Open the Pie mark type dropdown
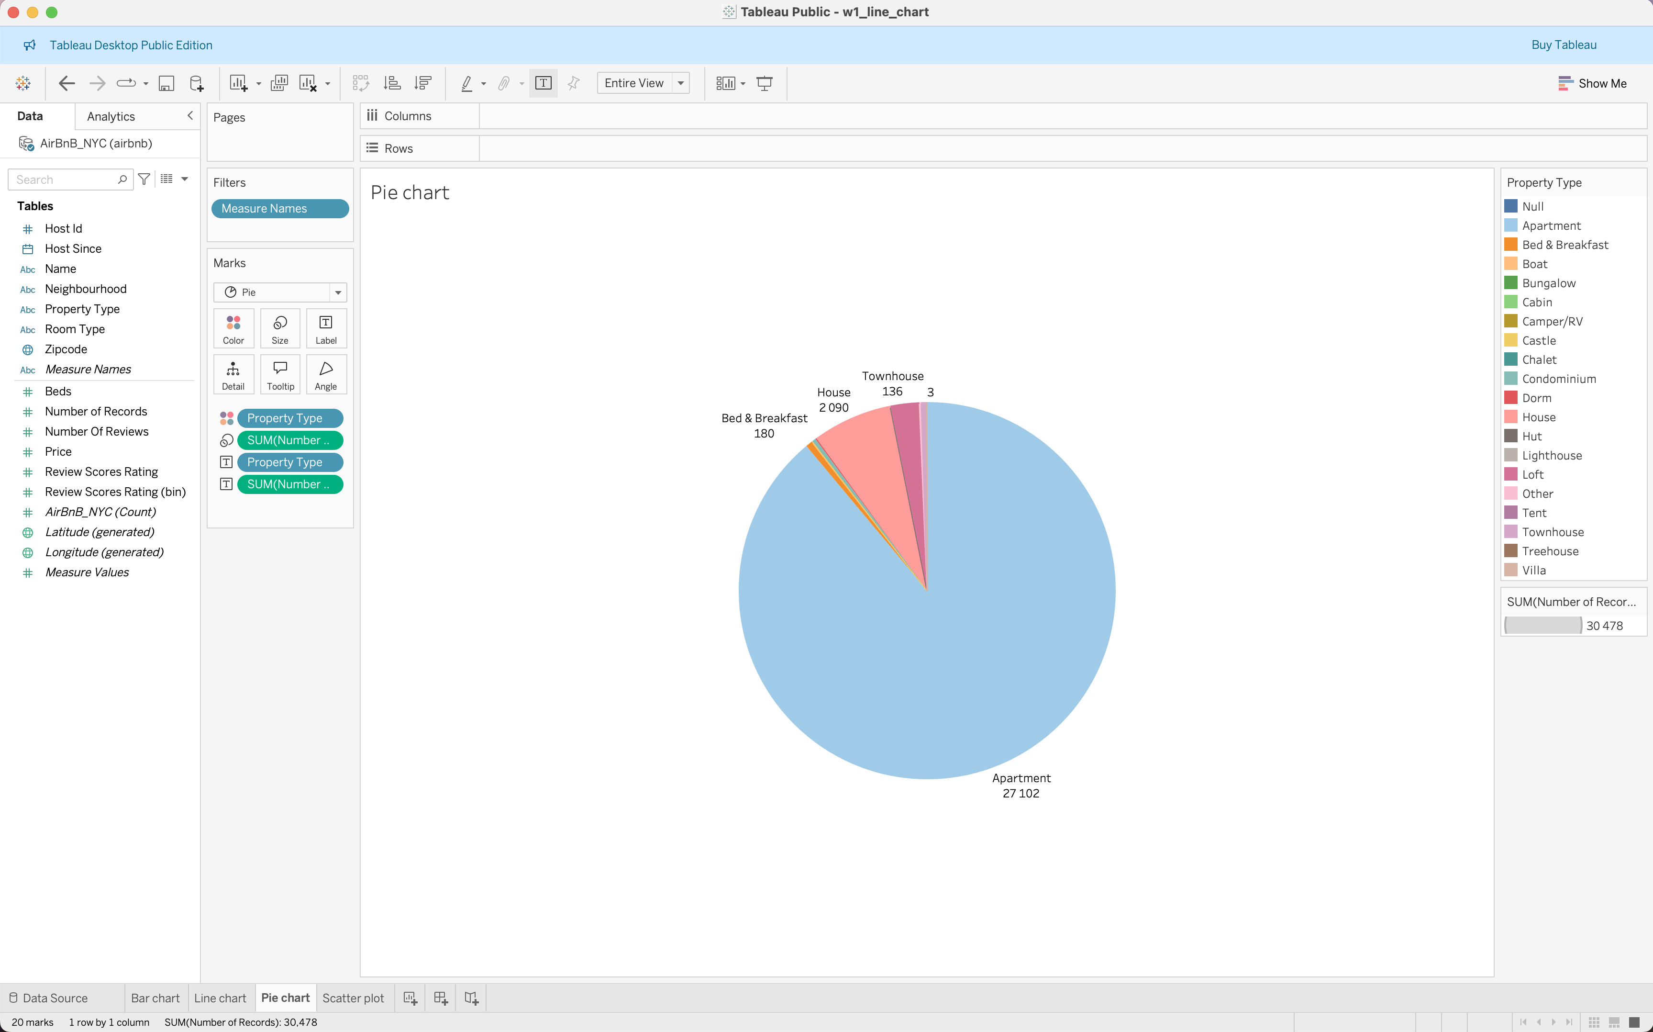The width and height of the screenshot is (1653, 1032). tap(338, 292)
